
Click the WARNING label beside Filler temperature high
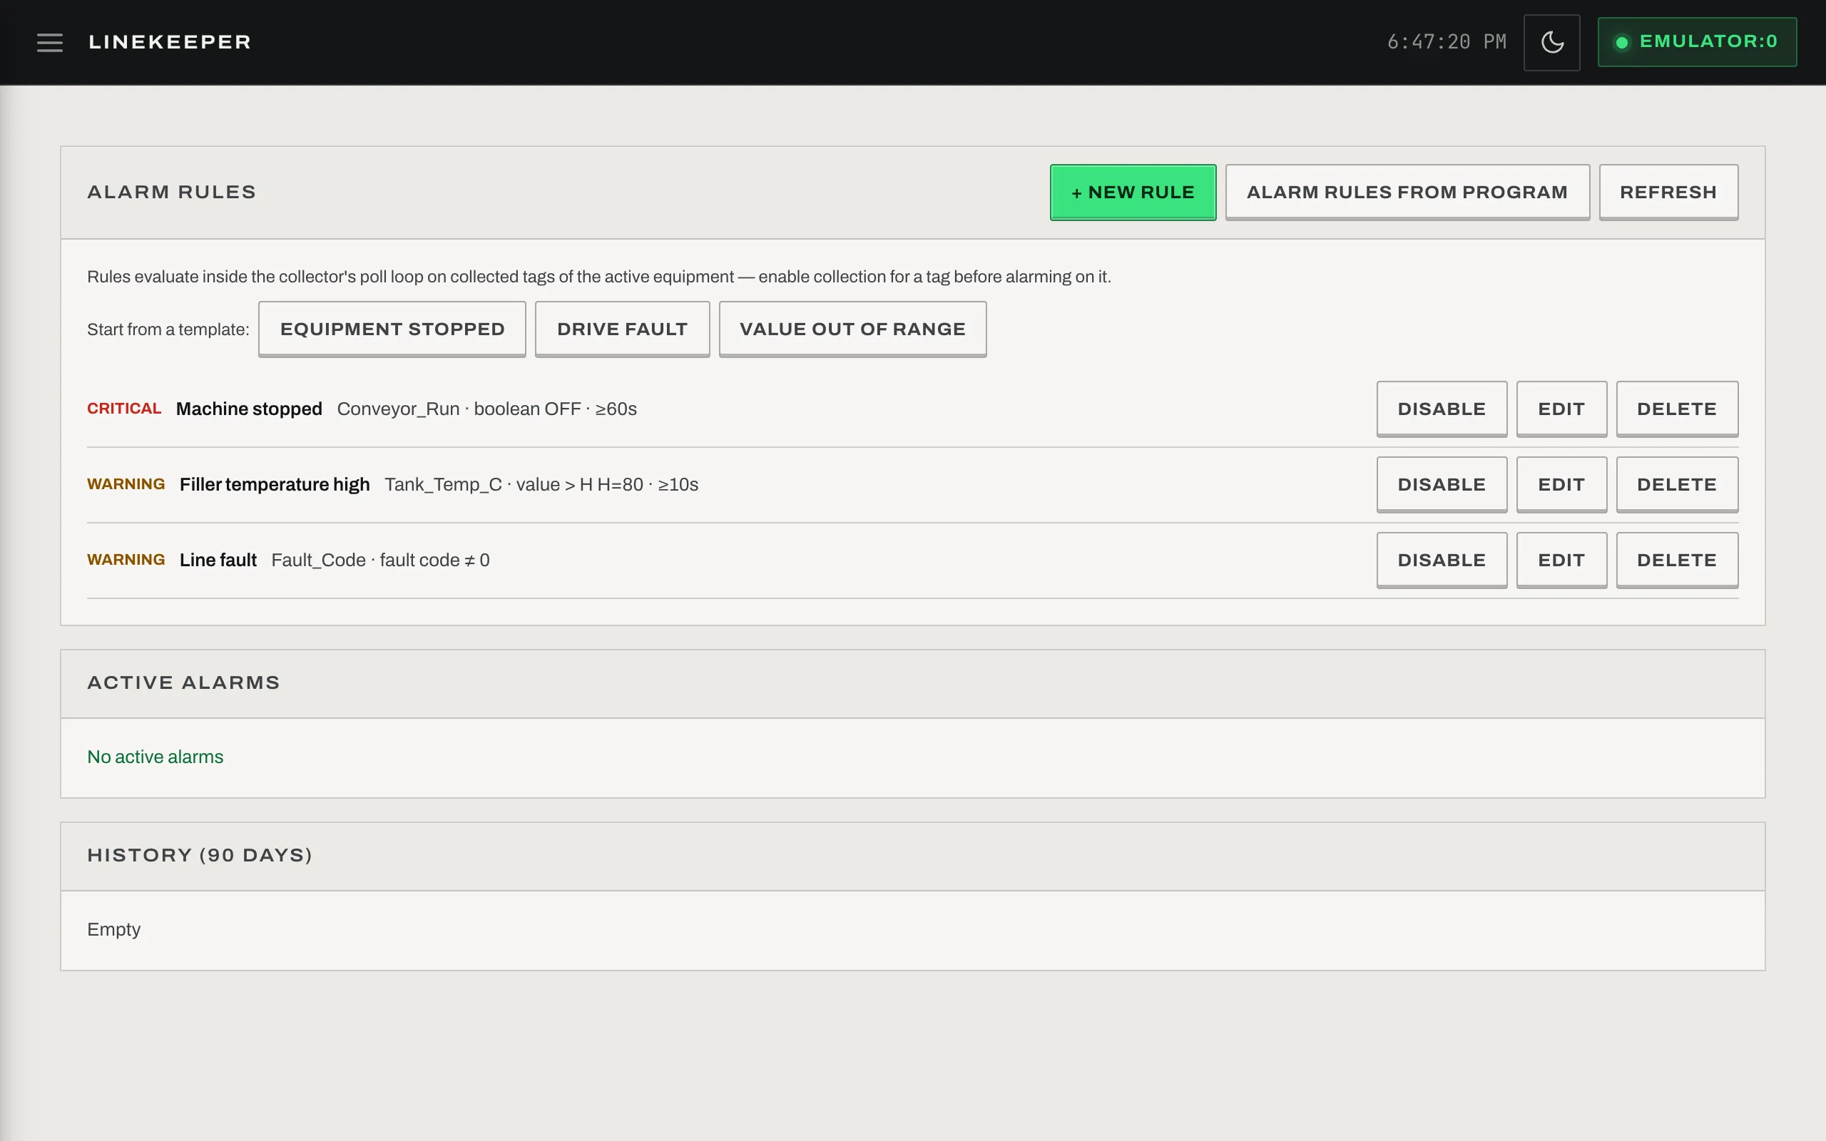coord(126,483)
